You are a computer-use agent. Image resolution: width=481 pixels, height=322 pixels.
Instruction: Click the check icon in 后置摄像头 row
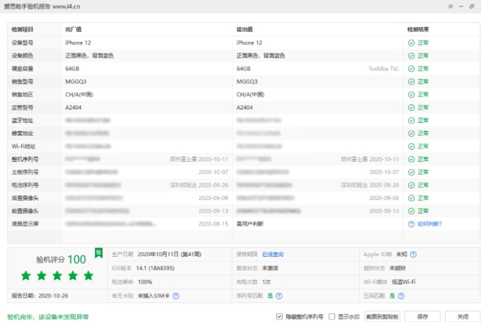pyautogui.click(x=412, y=198)
